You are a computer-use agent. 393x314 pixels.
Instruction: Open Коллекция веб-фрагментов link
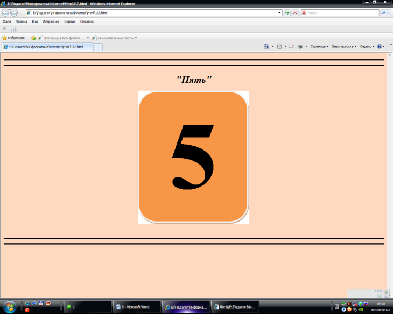point(61,38)
